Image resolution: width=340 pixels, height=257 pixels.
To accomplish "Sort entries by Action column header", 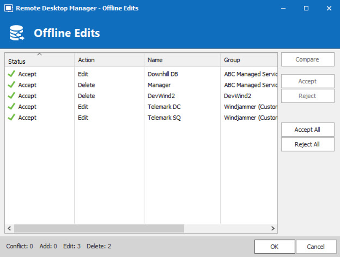I will click(x=109, y=60).
